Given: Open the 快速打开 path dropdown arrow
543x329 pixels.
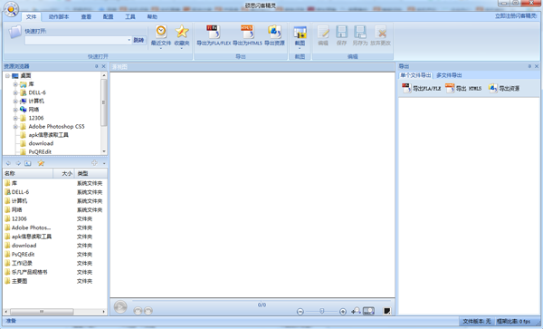Looking at the screenshot, I should [x=129, y=40].
